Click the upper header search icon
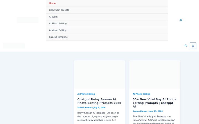 (181, 20)
